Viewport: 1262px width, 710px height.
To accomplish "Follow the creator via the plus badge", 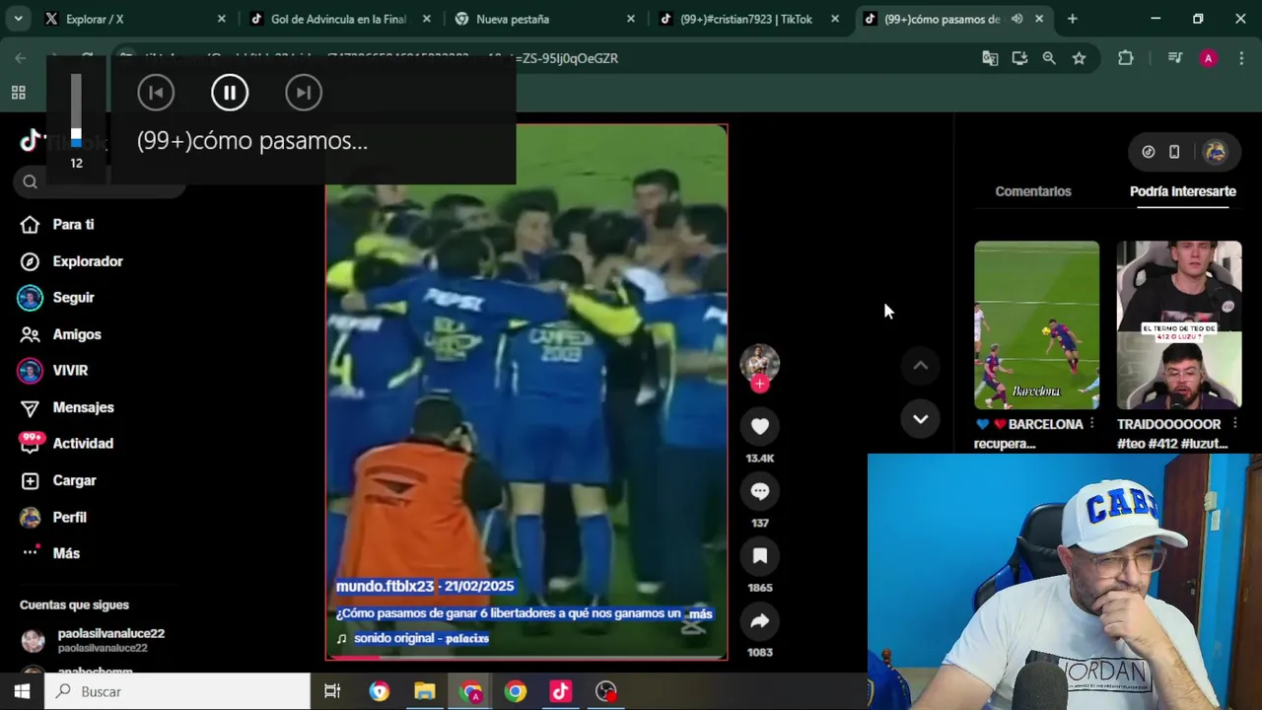I will pos(760,385).
